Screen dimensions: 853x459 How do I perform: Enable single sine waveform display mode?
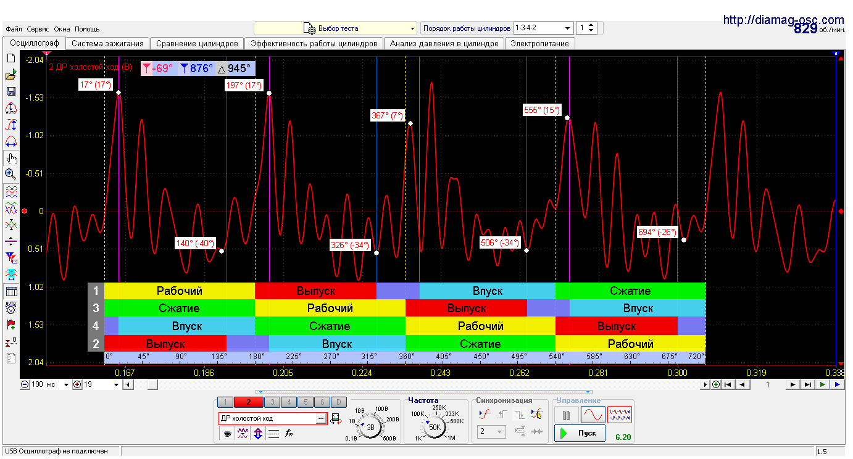click(x=593, y=415)
